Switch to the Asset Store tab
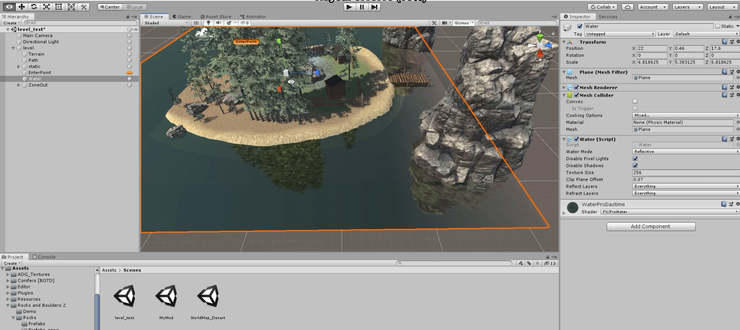This screenshot has width=740, height=330. (216, 17)
